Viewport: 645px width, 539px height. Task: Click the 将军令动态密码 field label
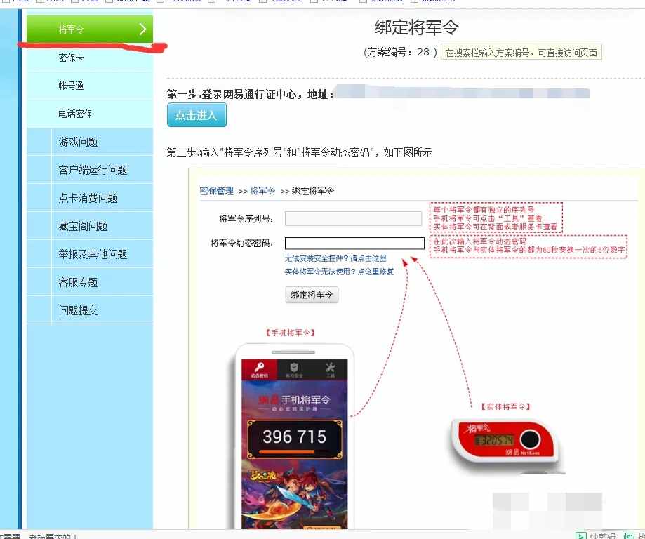coord(242,243)
